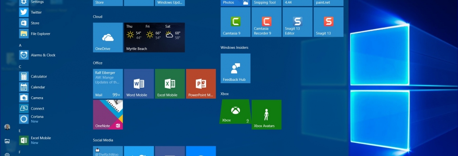Screen dimensions: 458x156
Task: Click the Social Media group title
Action: pos(103,140)
